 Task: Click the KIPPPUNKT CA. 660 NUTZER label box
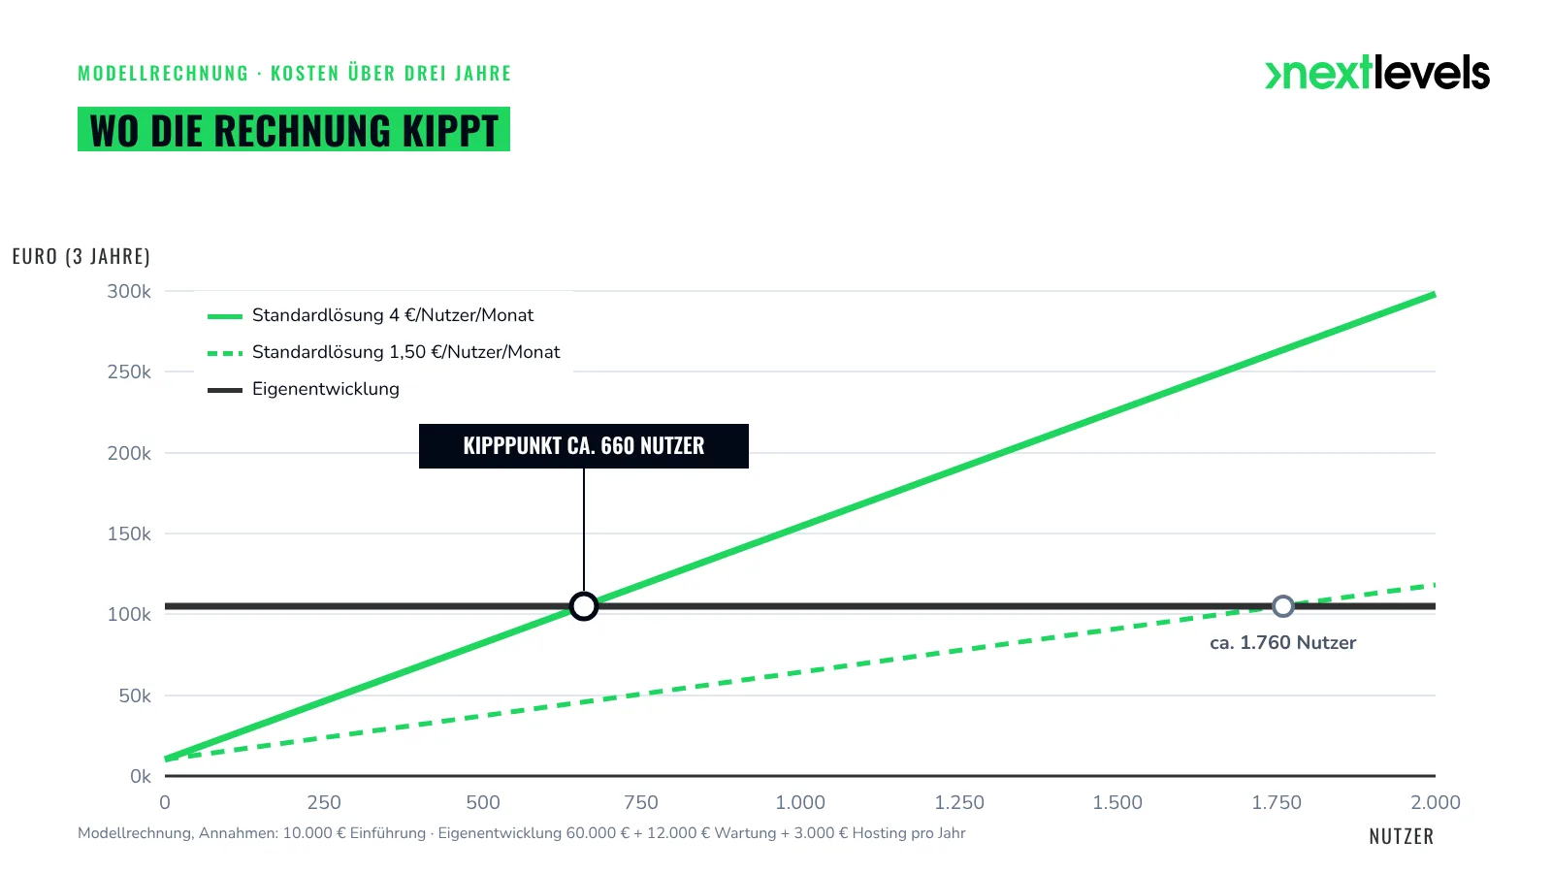pyautogui.click(x=584, y=446)
